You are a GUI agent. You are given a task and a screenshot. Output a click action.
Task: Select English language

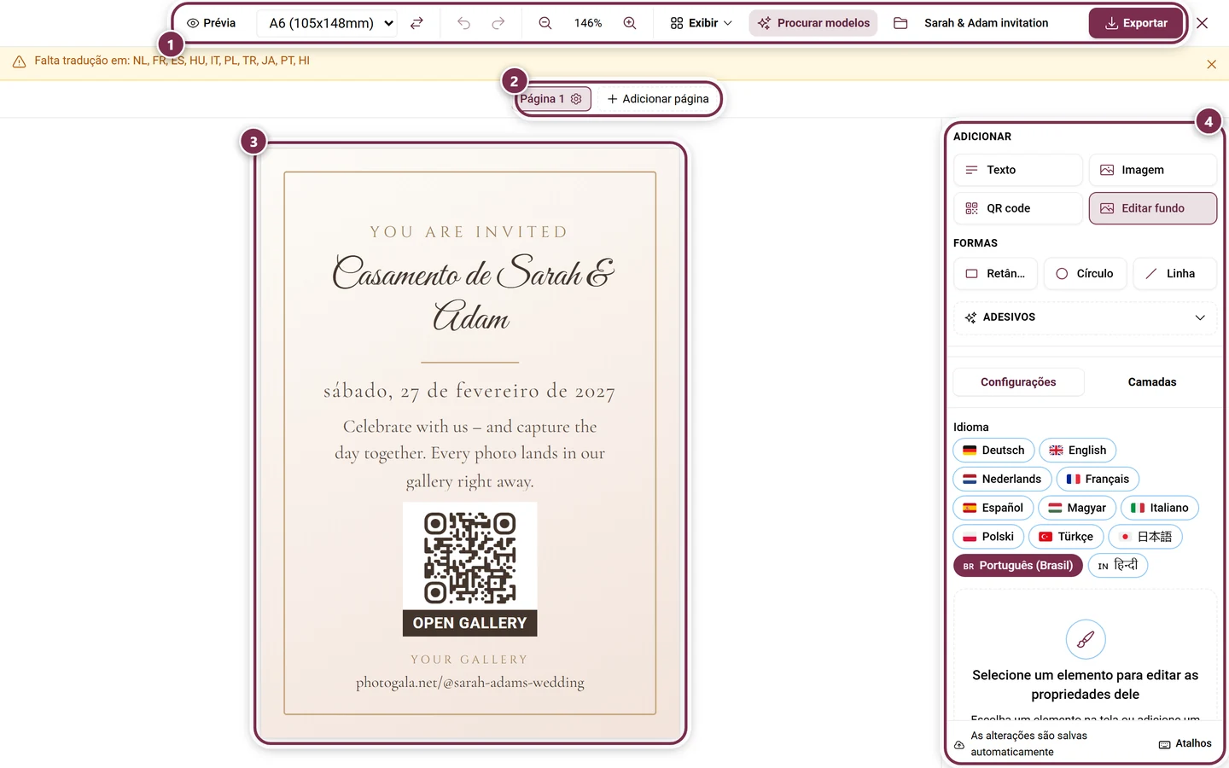pos(1077,451)
